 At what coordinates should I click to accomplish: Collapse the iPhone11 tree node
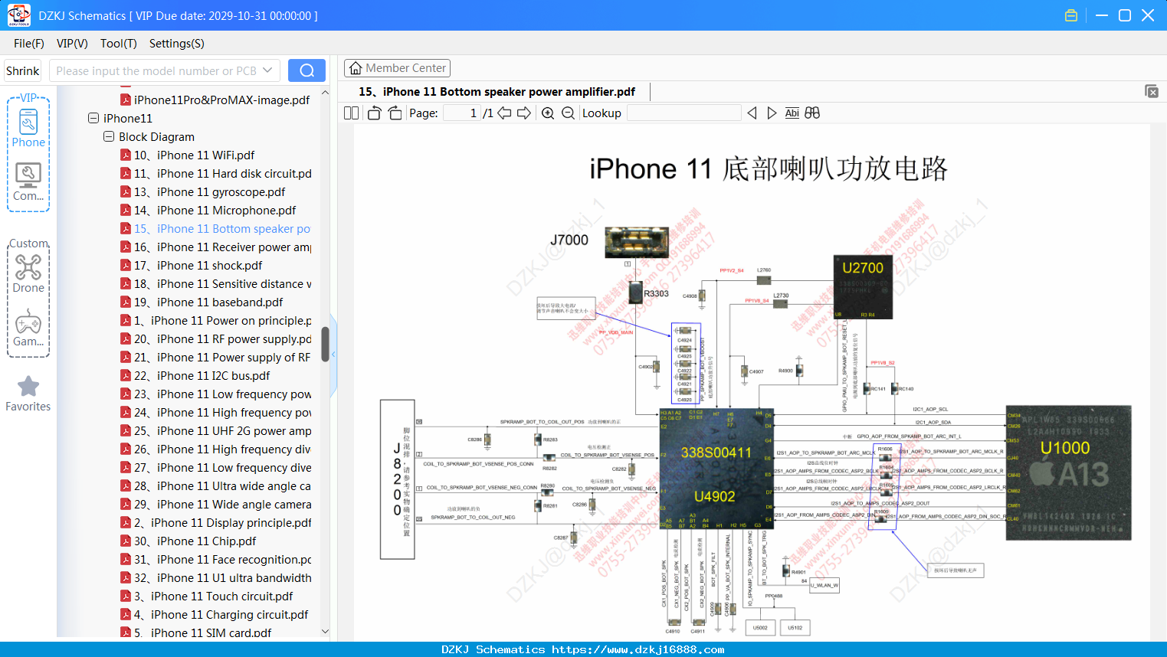[x=93, y=118]
